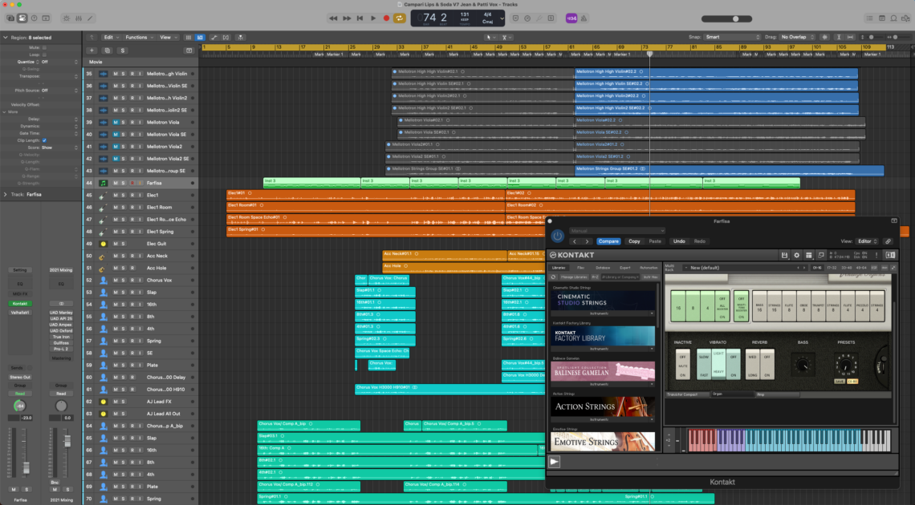Click the New (default) multi rack name field

point(706,268)
